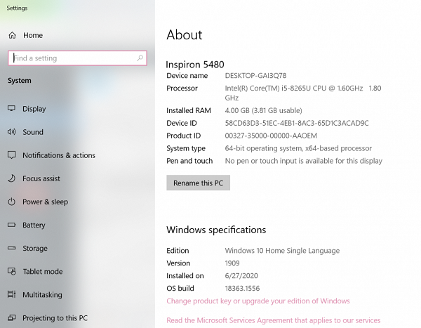The width and height of the screenshot is (421, 328).
Task: Select the Storage drive icon
Action: coord(12,248)
